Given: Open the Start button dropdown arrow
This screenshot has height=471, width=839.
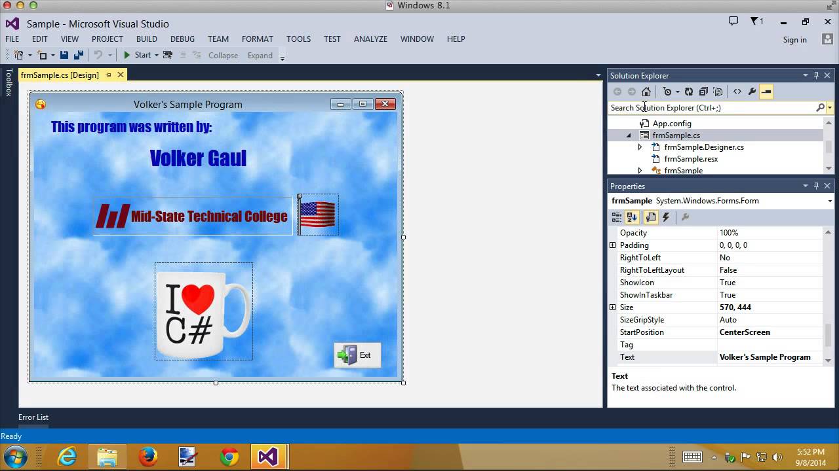Looking at the screenshot, I should click(157, 56).
